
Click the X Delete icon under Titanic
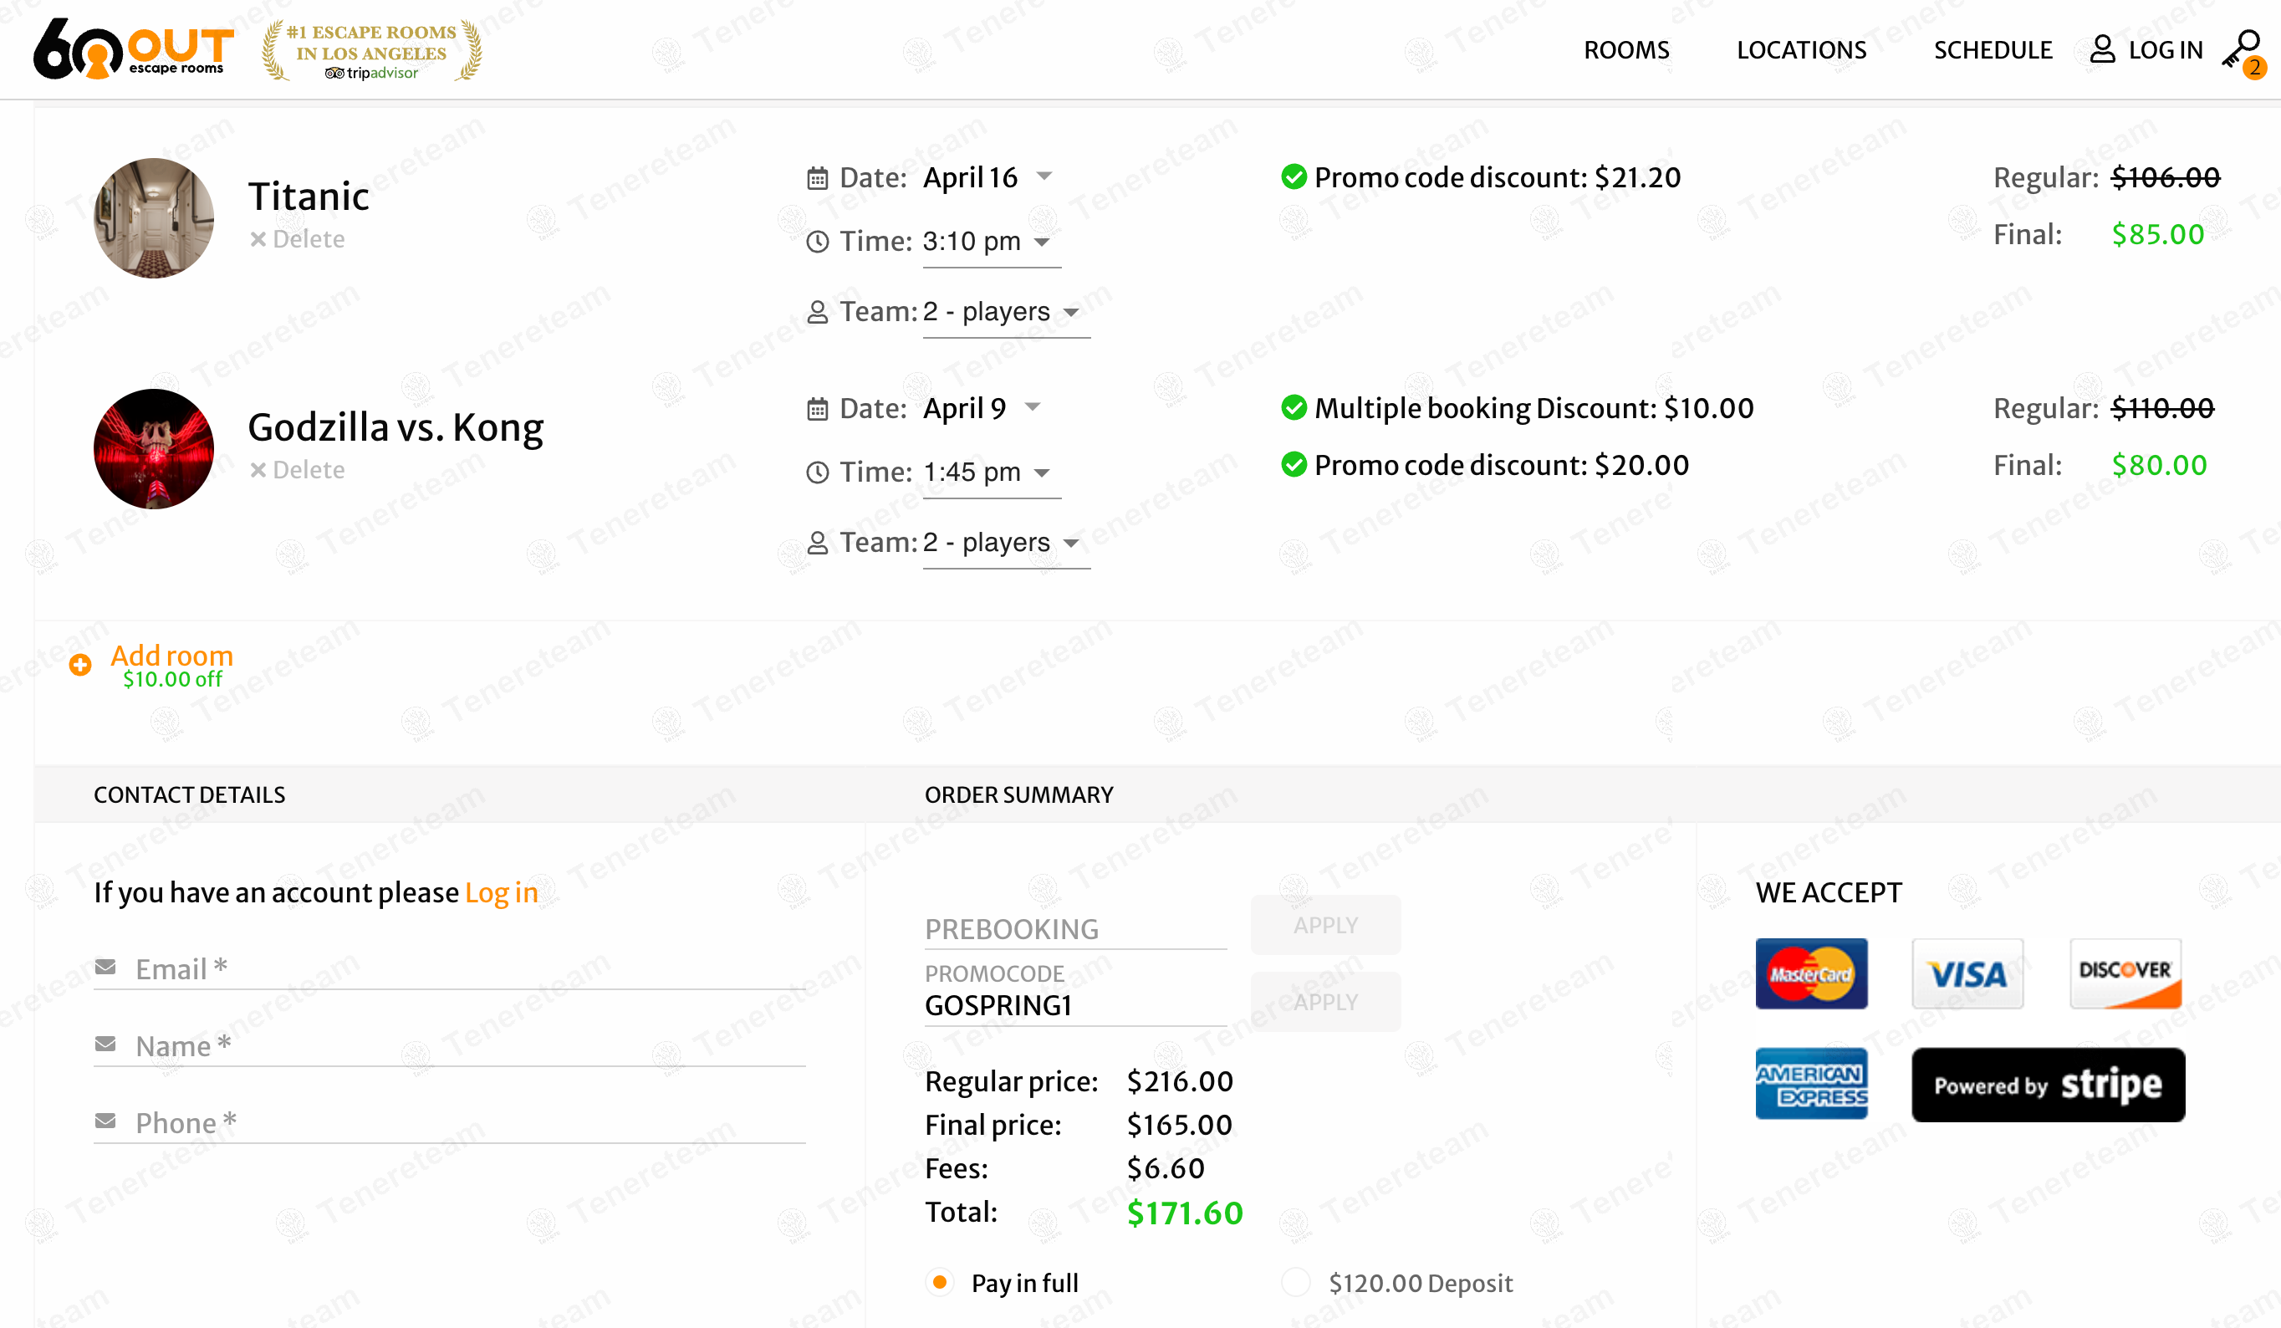[258, 239]
